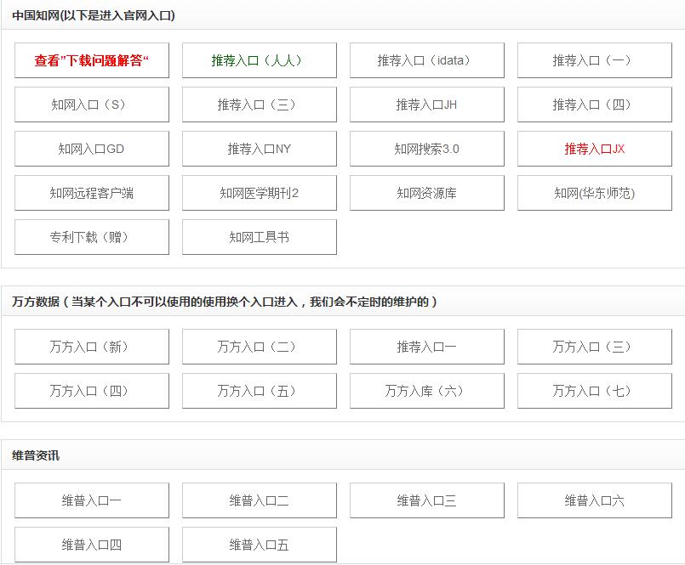Click red 推荐入口JX button
The width and height of the screenshot is (685, 565).
click(595, 149)
